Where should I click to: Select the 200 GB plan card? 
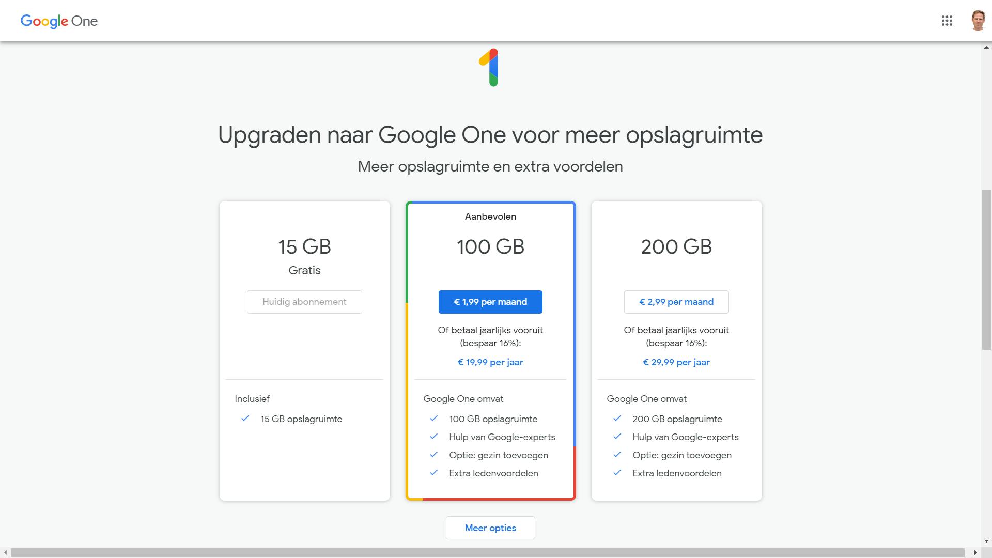[x=676, y=247]
